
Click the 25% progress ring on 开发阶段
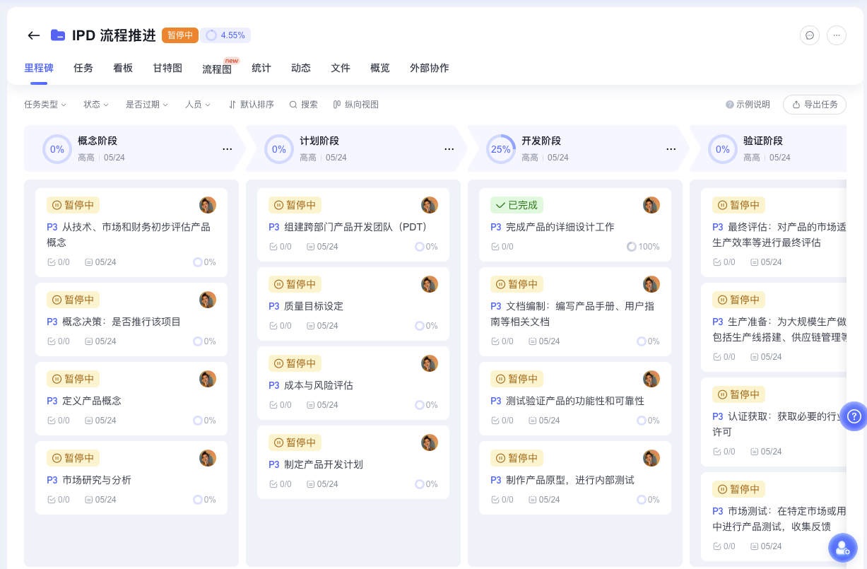501,149
